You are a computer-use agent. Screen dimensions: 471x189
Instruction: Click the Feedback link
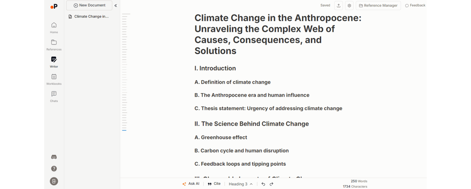(x=415, y=5)
